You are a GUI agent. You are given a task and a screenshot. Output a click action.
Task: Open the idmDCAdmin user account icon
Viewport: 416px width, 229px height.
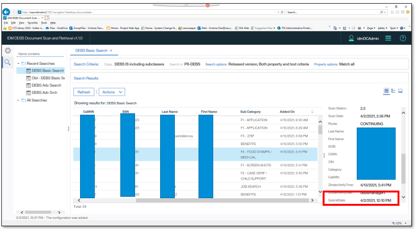351,38
